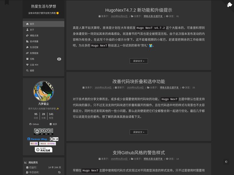Screen dimensions: 234x175
Task: Click the Github text link
Action: pos(36,124)
